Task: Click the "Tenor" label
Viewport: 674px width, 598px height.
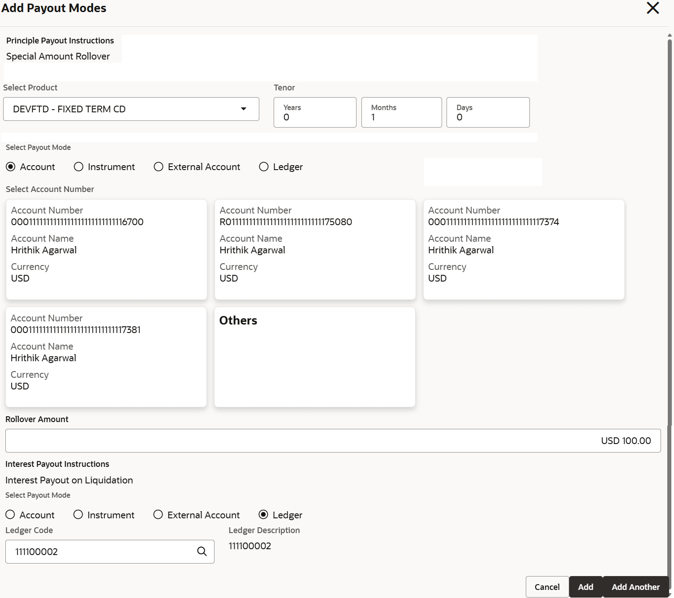Action: [x=284, y=88]
